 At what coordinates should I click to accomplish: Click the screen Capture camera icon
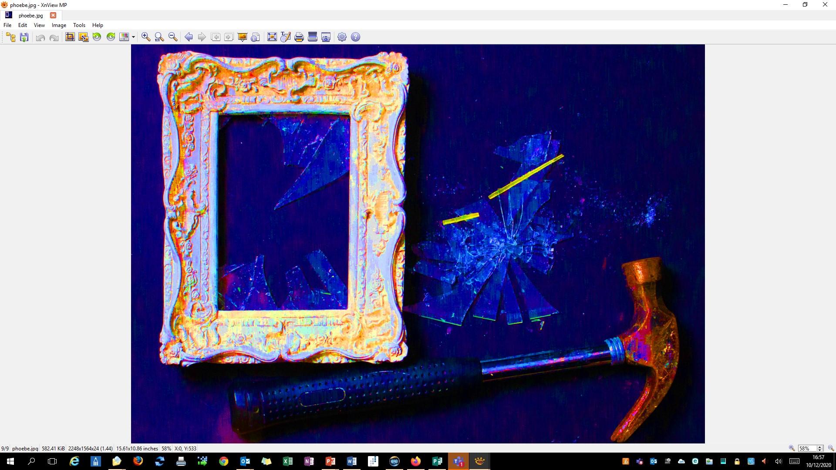click(x=326, y=37)
